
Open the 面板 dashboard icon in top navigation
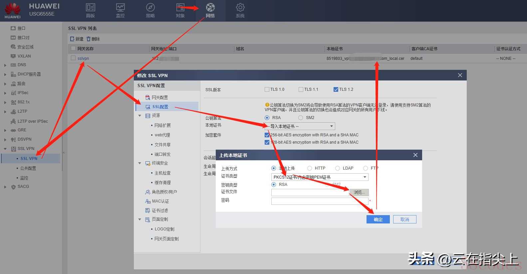(x=90, y=8)
